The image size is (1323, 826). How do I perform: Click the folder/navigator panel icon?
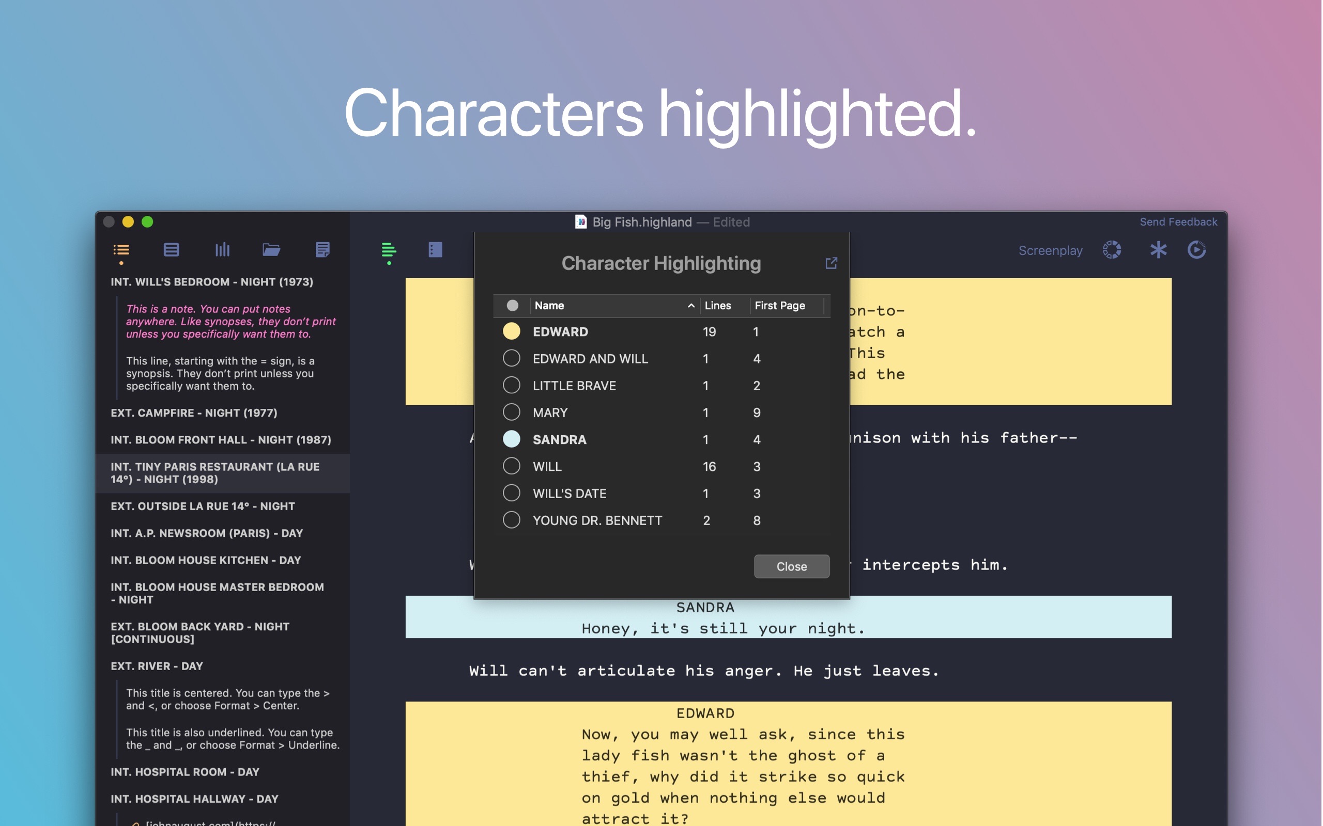[271, 250]
